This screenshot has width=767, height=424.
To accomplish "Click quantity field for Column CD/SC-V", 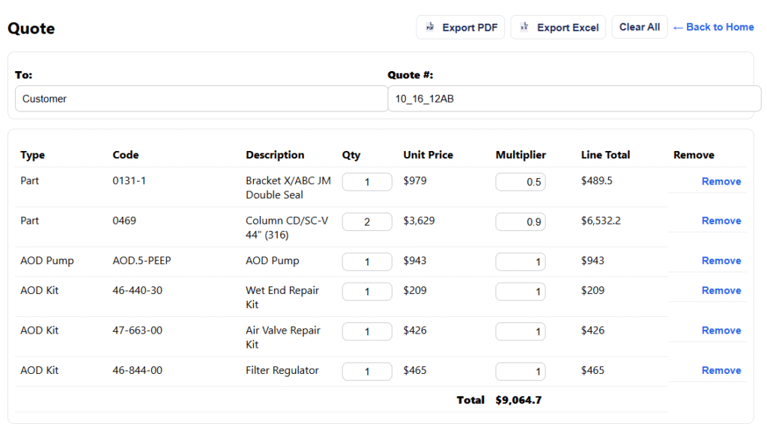I will (x=367, y=221).
